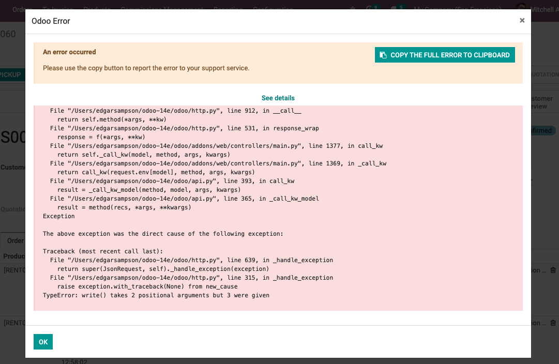Screen dimensions: 559x364
Task: Click traceback line 'line 1377, in call_kw'
Action: coord(216,146)
